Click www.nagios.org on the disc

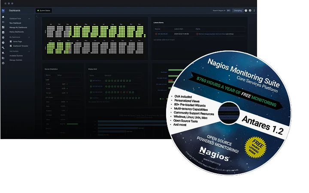(212, 162)
